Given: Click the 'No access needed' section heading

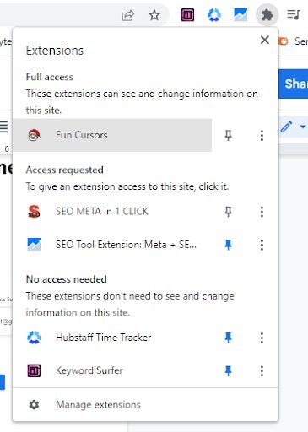Looking at the screenshot, I should click(x=67, y=279).
